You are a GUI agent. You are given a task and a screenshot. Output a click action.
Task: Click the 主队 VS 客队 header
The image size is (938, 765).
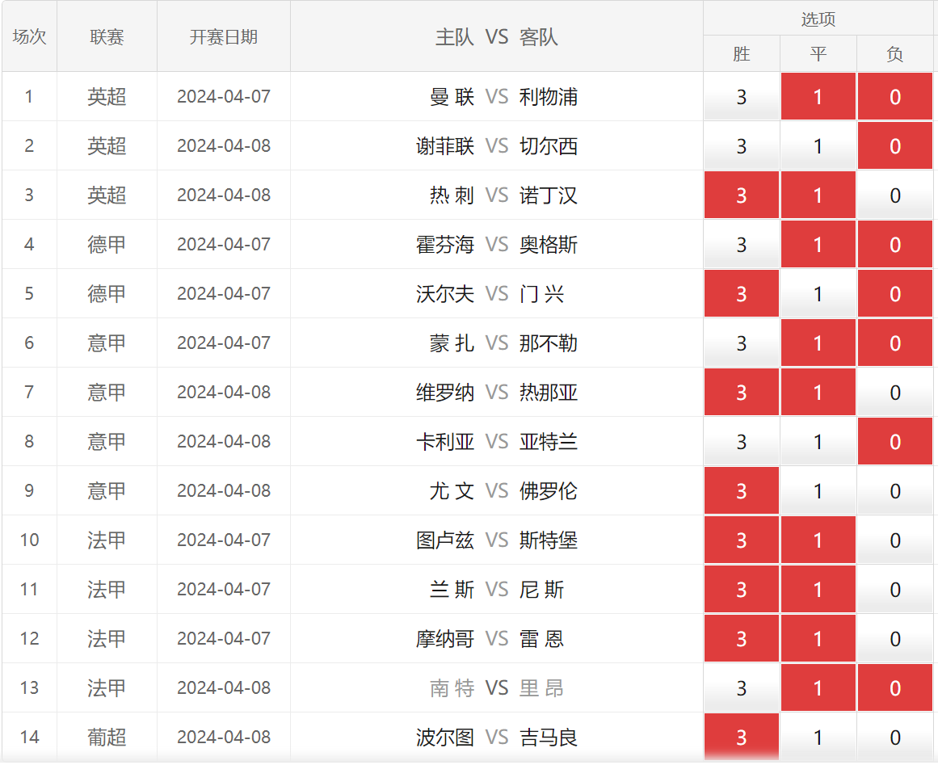[x=497, y=36]
